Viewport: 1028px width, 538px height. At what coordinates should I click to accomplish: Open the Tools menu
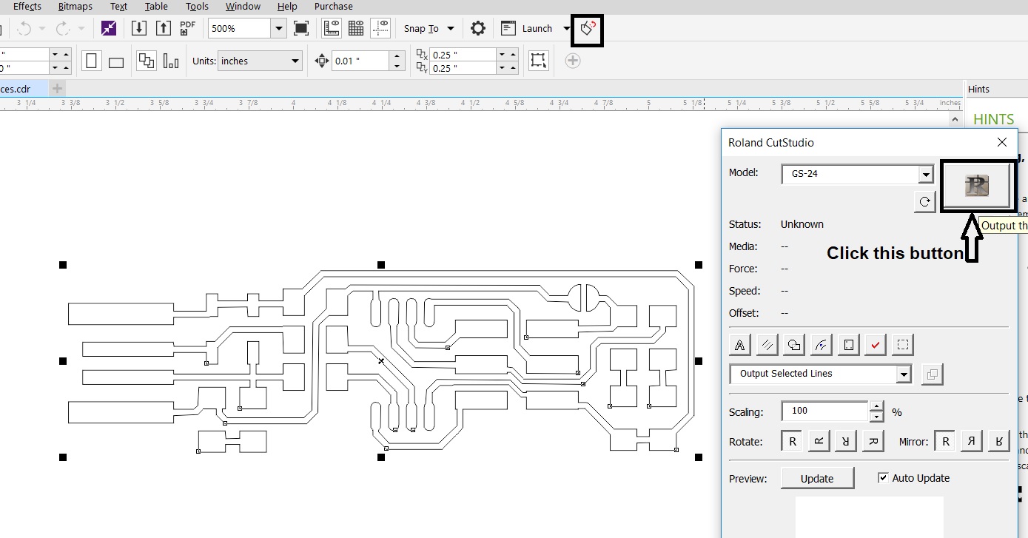(x=197, y=7)
